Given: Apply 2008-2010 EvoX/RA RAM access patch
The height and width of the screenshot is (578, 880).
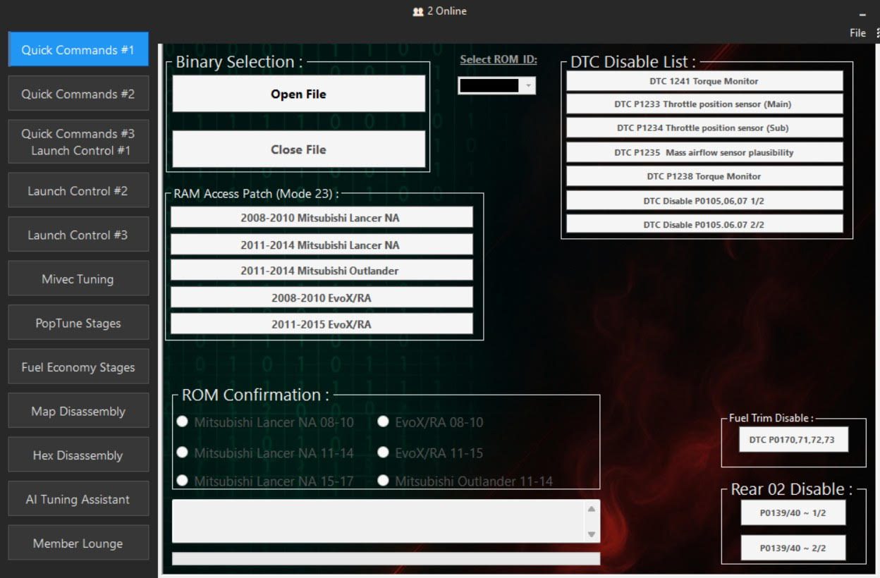Looking at the screenshot, I should click(x=322, y=297).
